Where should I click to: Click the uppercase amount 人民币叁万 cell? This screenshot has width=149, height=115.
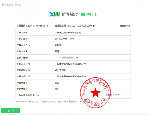92,77
